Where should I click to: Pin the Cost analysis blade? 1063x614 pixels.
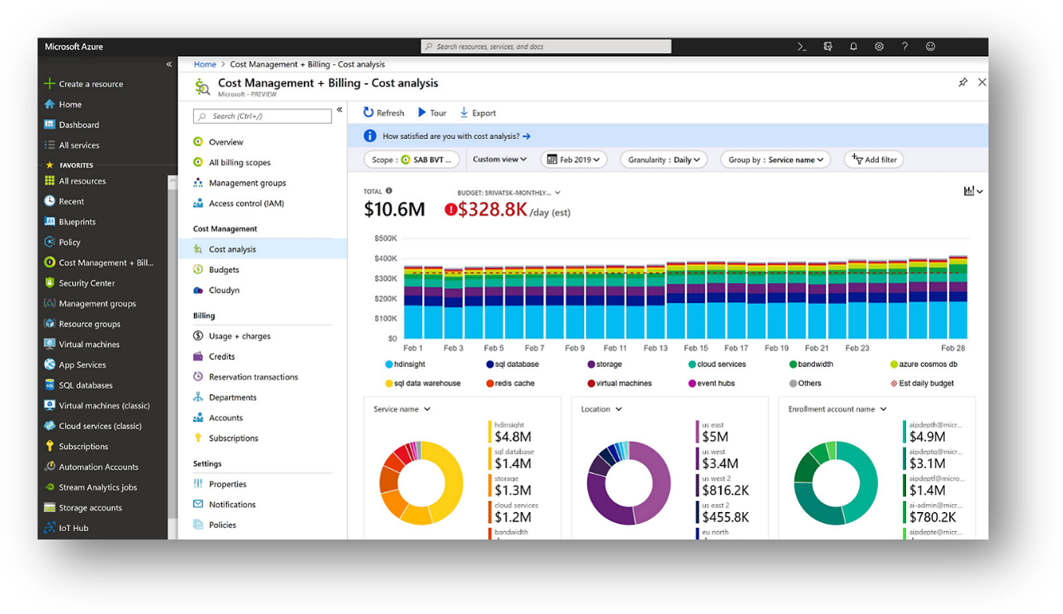click(x=963, y=82)
